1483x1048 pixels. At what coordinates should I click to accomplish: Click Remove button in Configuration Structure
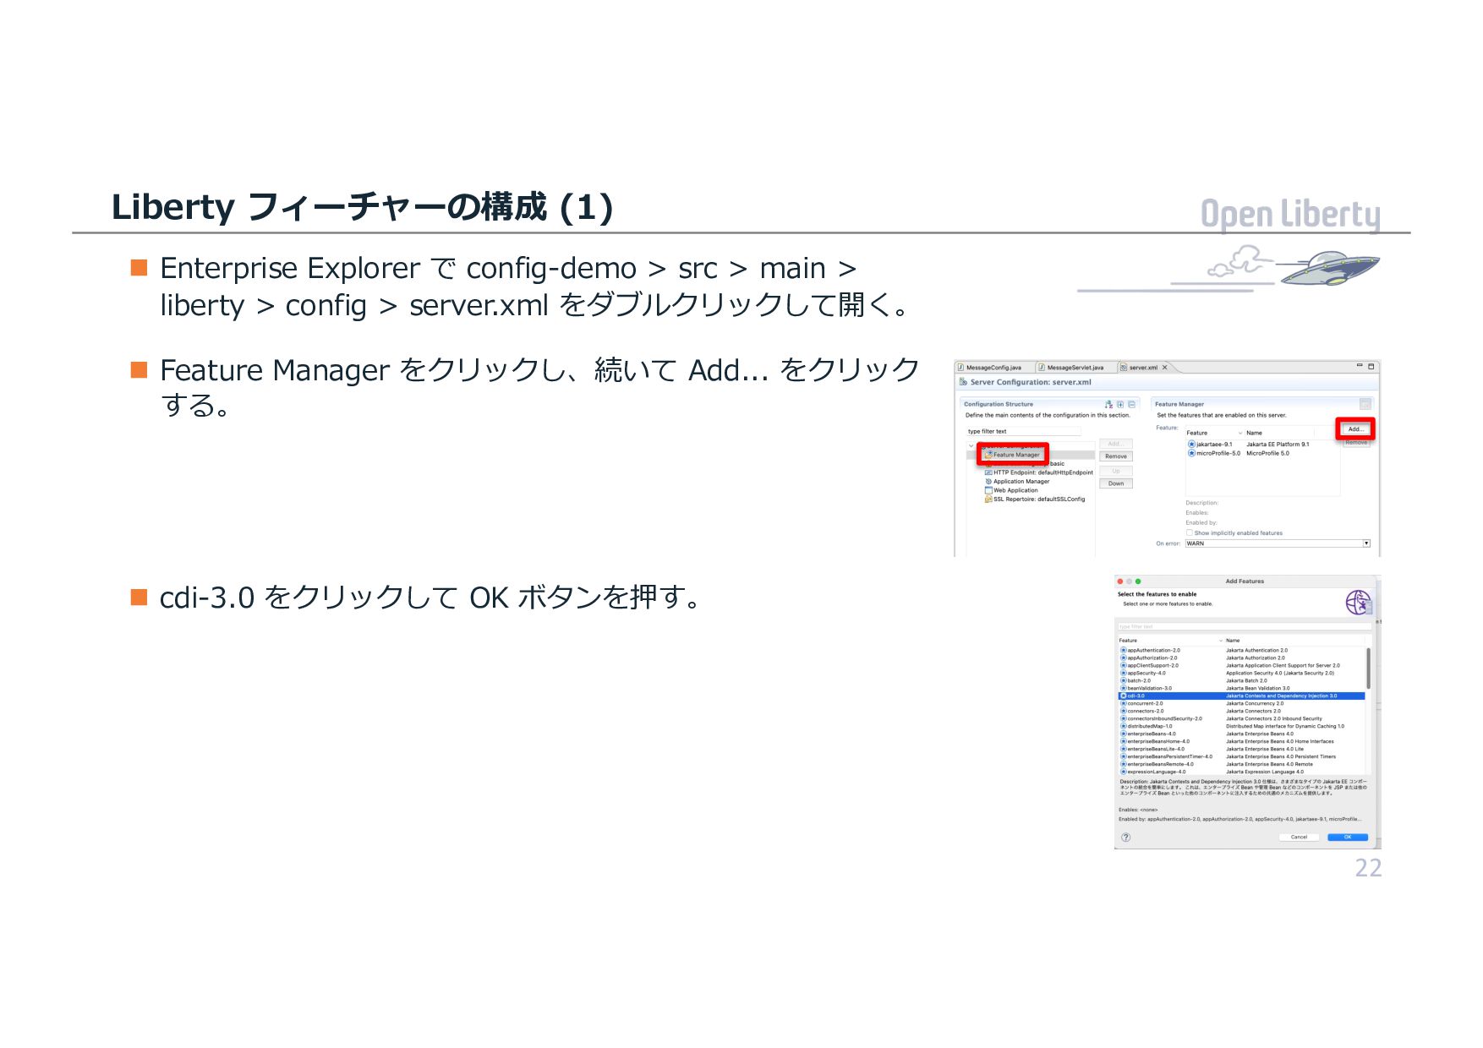pyautogui.click(x=1116, y=456)
